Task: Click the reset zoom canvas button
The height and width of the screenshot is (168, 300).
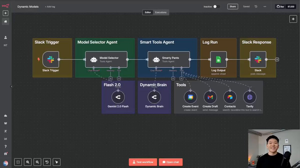Action: click(x=47, y=162)
